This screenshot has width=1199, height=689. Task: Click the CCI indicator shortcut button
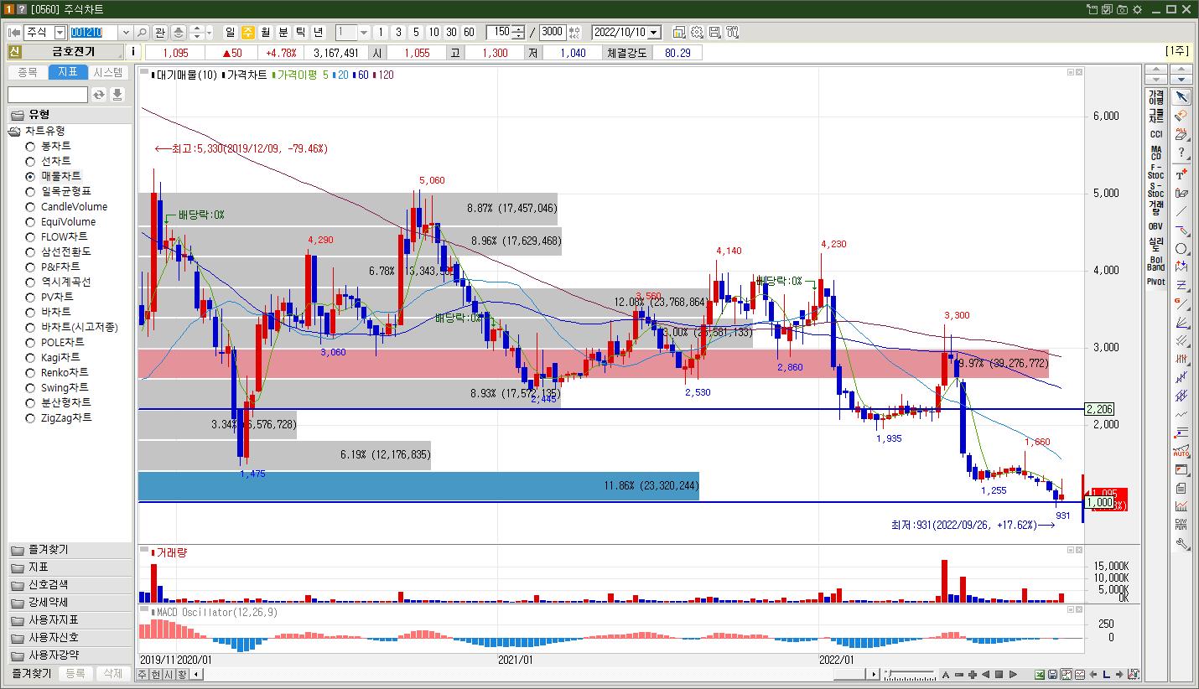(1155, 134)
